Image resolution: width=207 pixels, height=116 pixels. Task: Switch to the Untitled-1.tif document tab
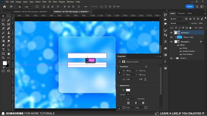[30, 12]
